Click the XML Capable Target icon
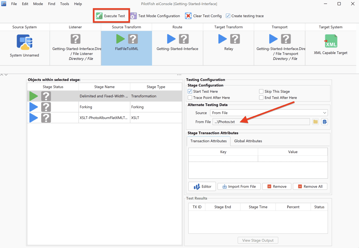This screenshot has height=248, width=359. pyautogui.click(x=331, y=41)
